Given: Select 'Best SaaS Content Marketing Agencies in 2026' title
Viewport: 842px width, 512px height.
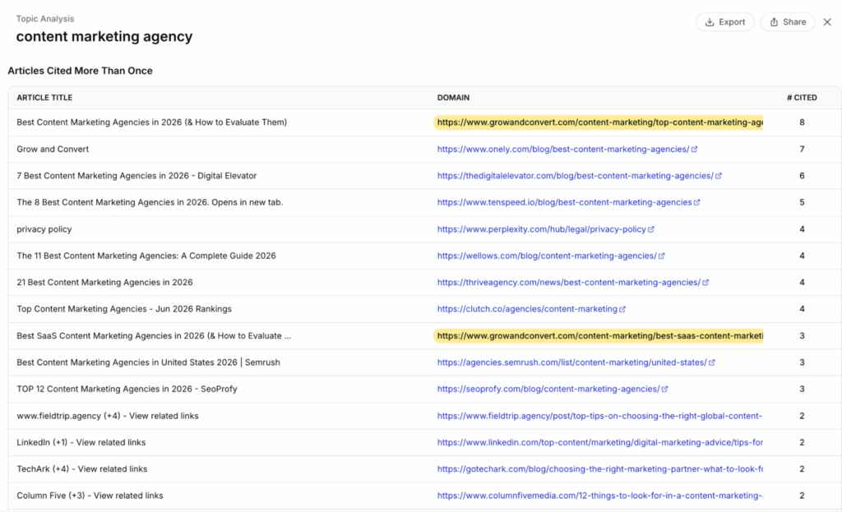Looking at the screenshot, I should pyautogui.click(x=154, y=336).
